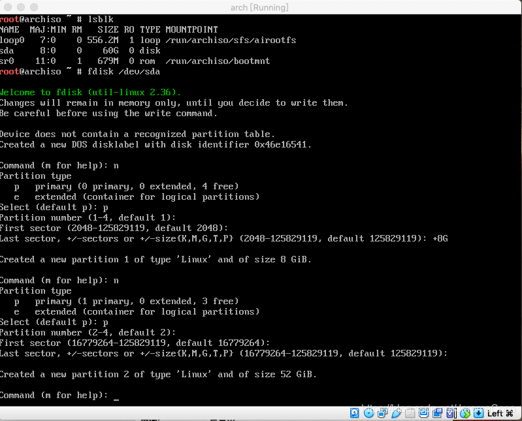Click the '/run/archiso/bootmnt' mountpoint text
Image resolution: width=522 pixels, height=421 pixels.
pos(218,61)
